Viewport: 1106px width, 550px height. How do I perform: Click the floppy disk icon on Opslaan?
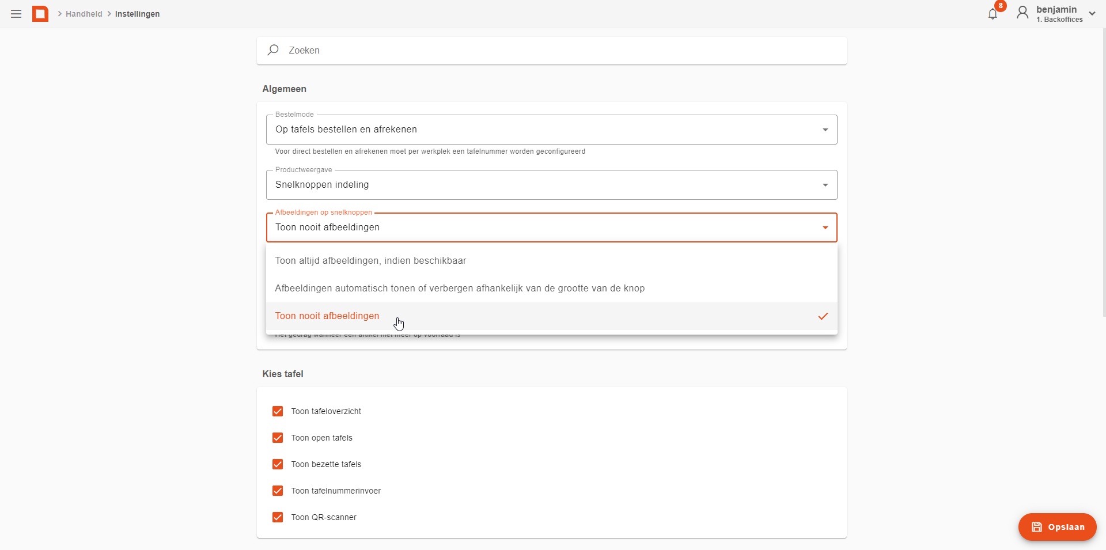(1036, 527)
